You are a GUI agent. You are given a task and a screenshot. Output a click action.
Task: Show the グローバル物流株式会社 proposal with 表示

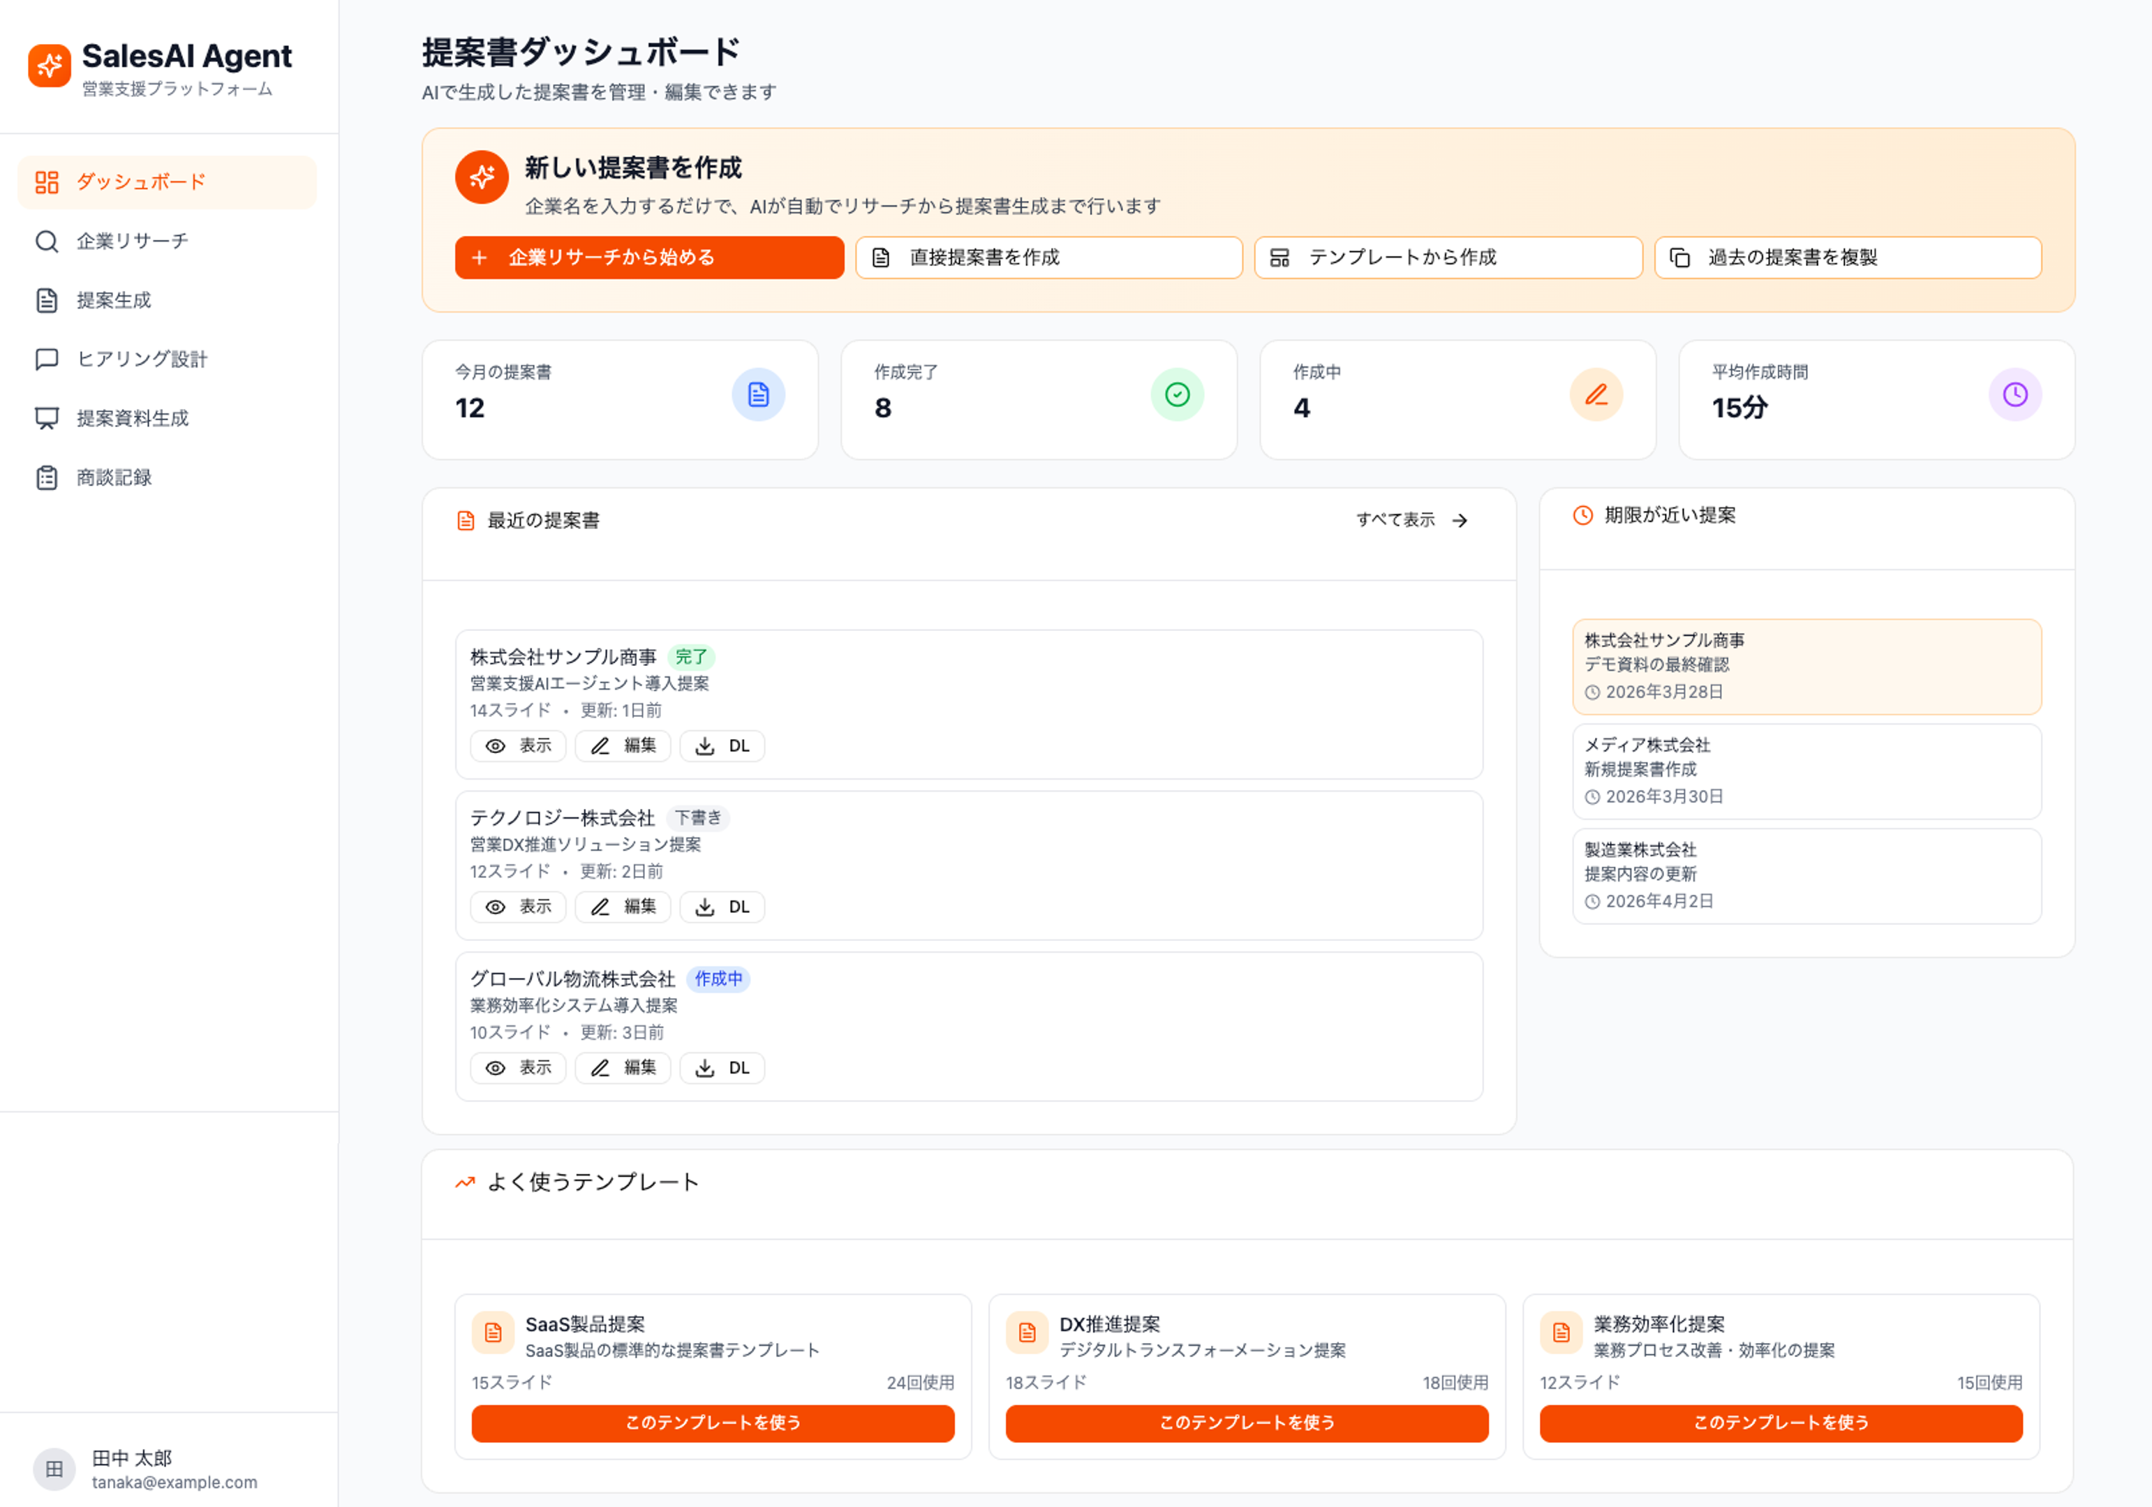(519, 1067)
